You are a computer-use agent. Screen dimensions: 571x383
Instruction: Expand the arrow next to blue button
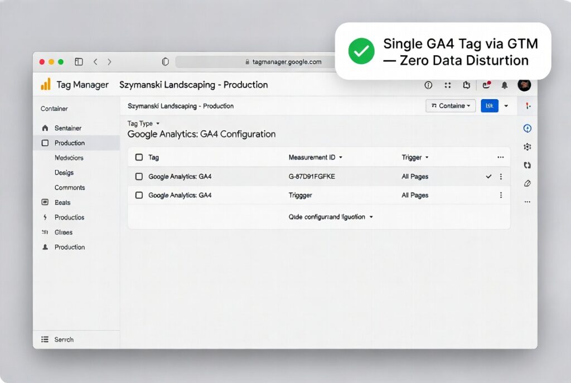pos(506,106)
